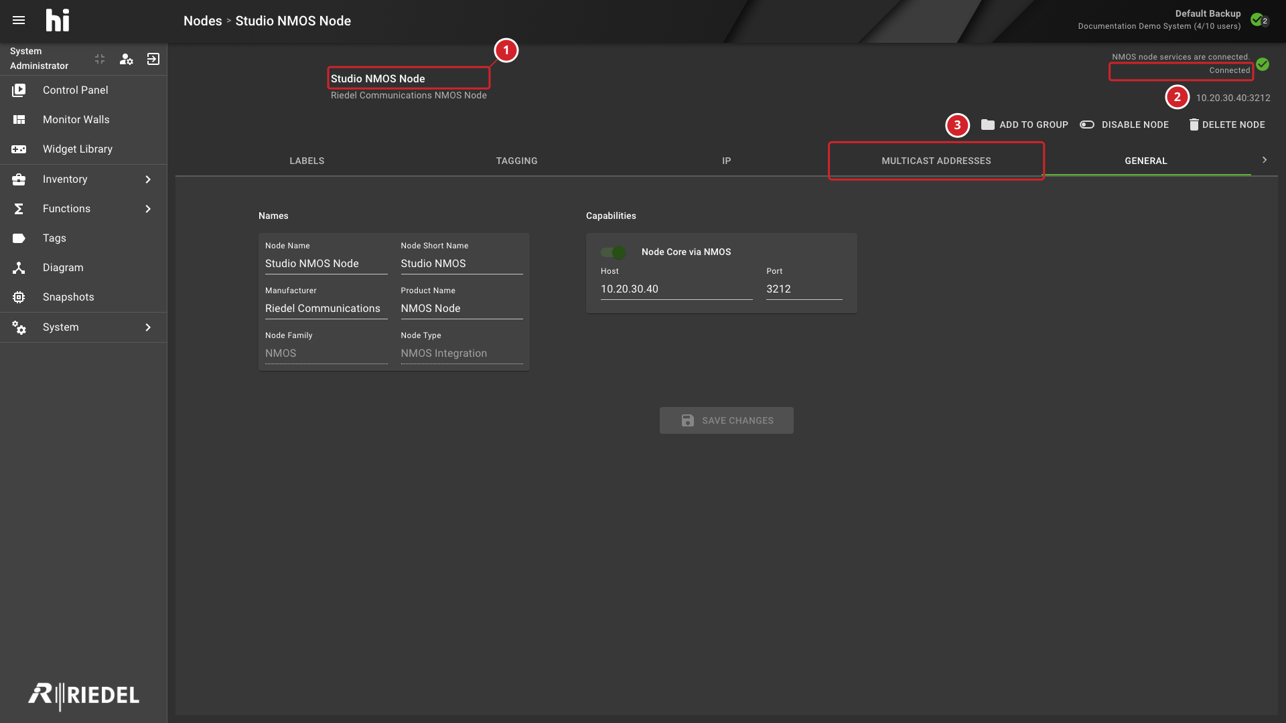Toggle Node Core via NMOS switch
Viewport: 1286px width, 723px height.
[x=613, y=252]
